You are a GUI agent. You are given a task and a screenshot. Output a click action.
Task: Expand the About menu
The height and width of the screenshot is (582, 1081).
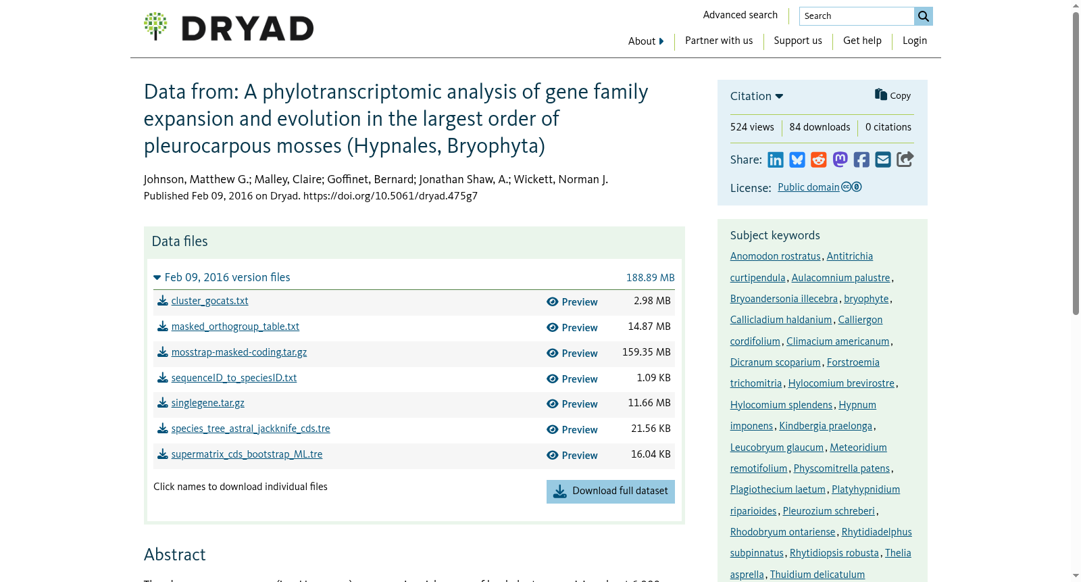pyautogui.click(x=646, y=41)
